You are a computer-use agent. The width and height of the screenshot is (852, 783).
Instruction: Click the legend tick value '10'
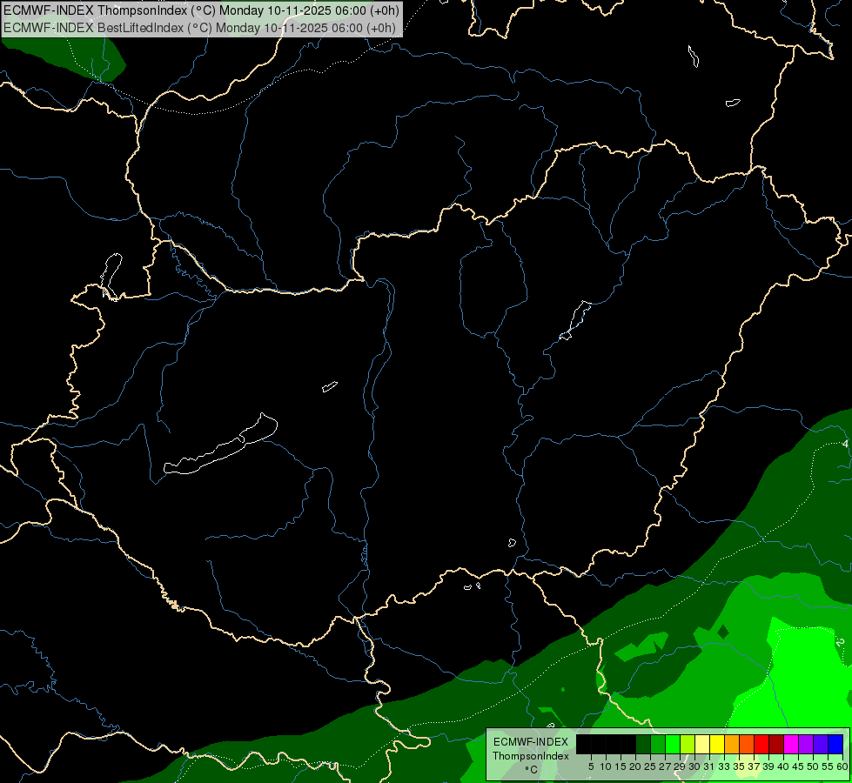606,766
